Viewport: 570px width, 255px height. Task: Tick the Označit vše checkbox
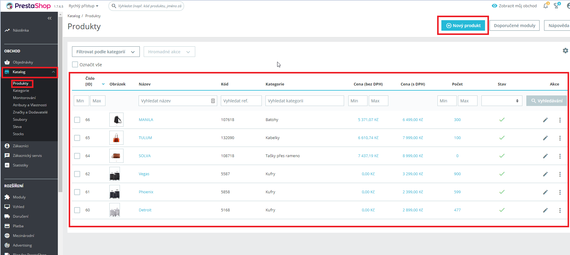pyautogui.click(x=75, y=64)
